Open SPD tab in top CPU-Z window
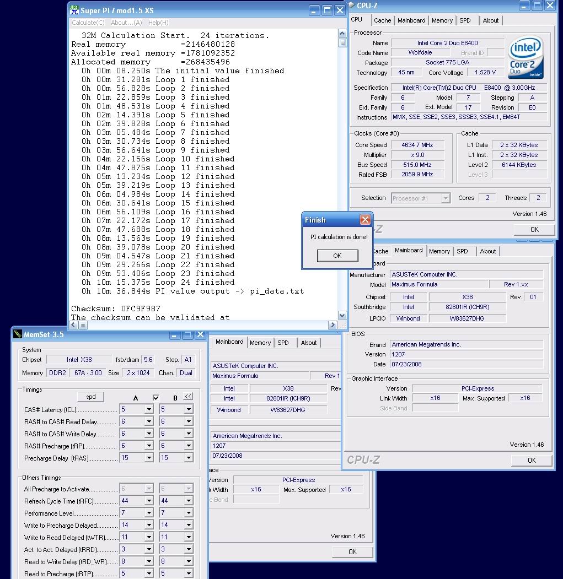563x579 pixels. [x=465, y=21]
